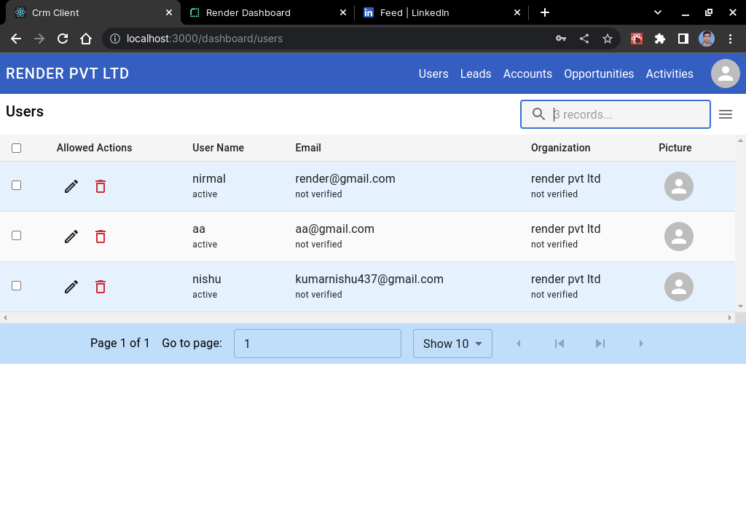Bookmark this page with the star

coord(608,39)
